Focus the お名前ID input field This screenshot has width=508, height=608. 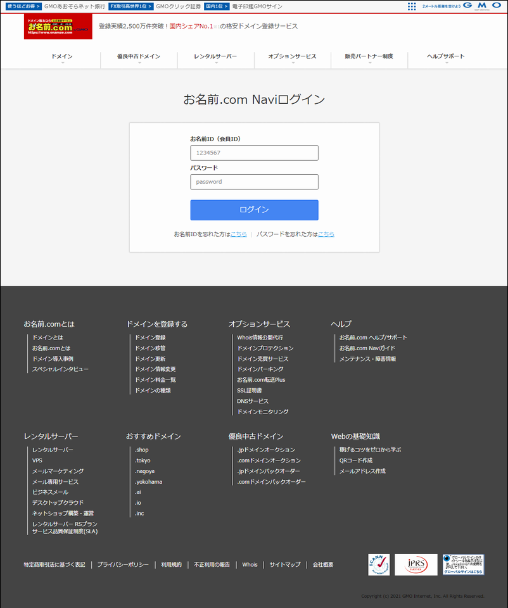click(x=254, y=153)
